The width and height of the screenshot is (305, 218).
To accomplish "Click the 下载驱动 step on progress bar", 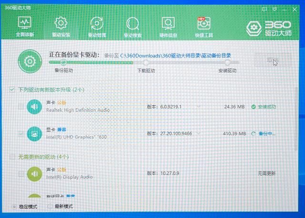I will coord(146,62).
